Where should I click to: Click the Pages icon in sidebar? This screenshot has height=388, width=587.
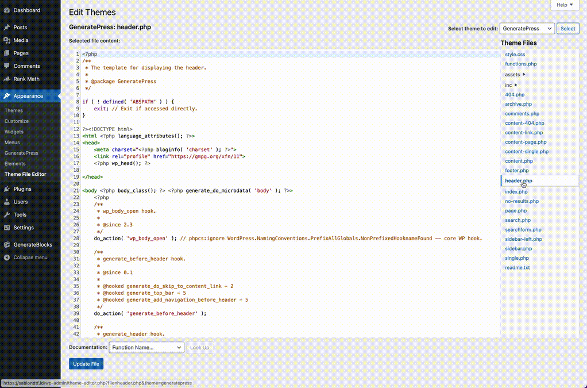click(7, 53)
